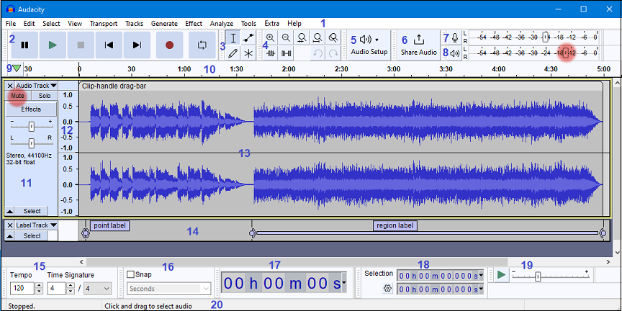Open the Label Track dropdown menu
622x311 pixels.
36,225
